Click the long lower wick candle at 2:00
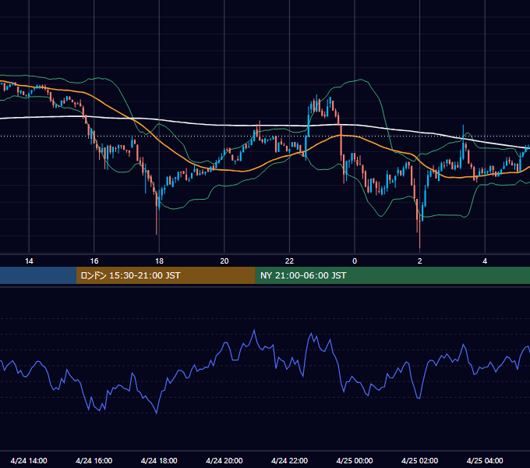Viewport: 530px width, 468px height. (x=419, y=230)
